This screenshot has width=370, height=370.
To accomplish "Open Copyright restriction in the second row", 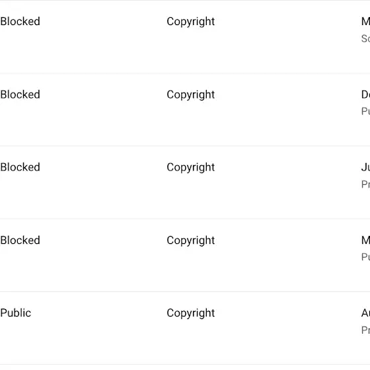I will (191, 95).
